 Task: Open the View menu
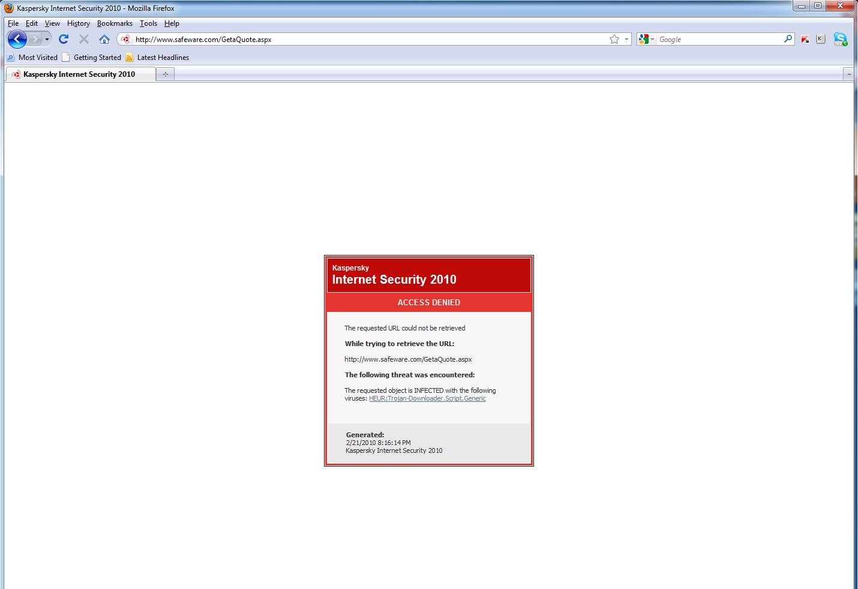tap(52, 23)
